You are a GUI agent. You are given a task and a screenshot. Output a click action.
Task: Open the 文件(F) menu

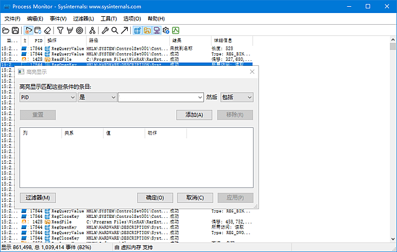click(12, 19)
